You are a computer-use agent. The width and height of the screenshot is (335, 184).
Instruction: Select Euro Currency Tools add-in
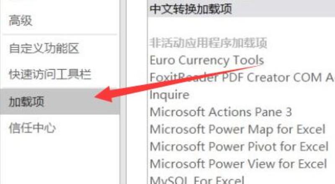(207, 60)
